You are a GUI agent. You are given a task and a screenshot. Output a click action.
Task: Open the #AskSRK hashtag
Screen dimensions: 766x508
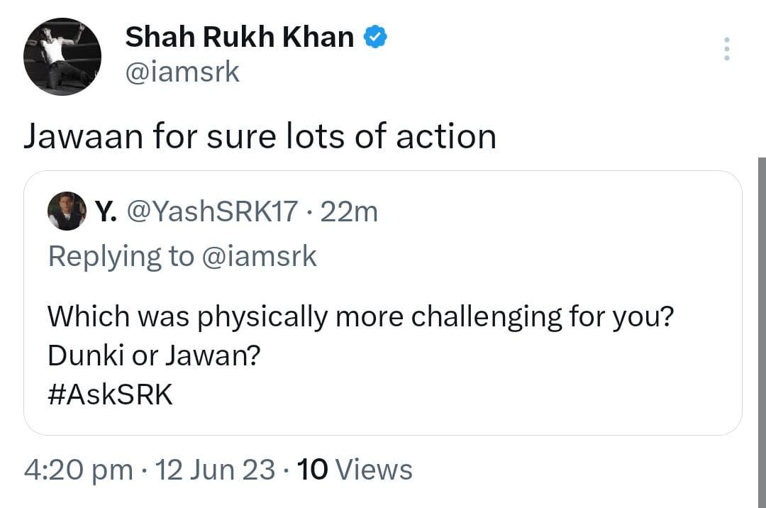pyautogui.click(x=110, y=394)
